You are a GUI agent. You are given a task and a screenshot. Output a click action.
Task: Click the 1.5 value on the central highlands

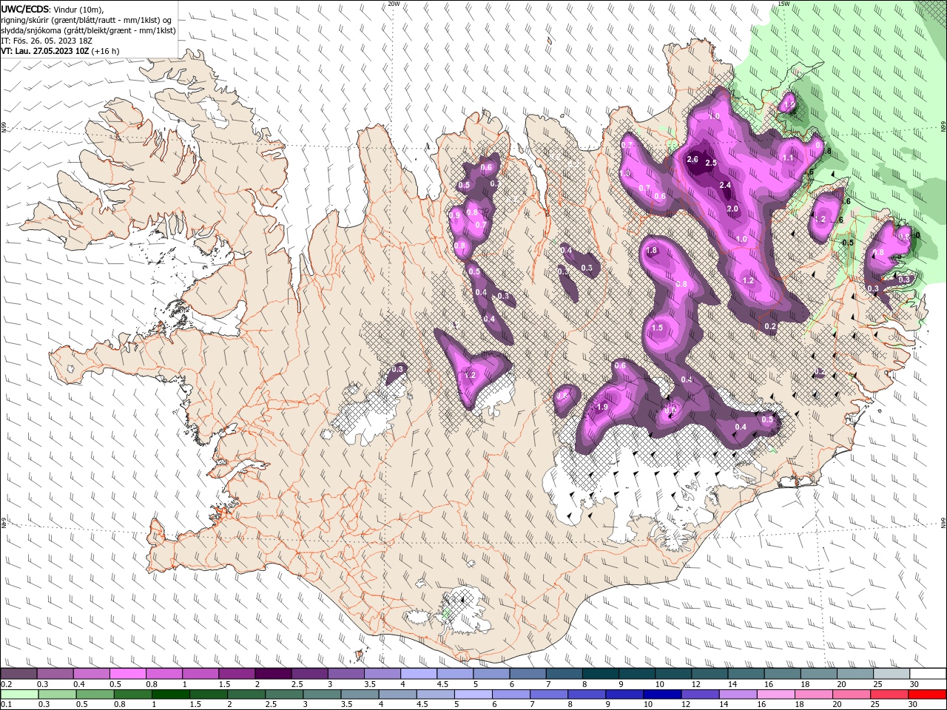coord(657,328)
